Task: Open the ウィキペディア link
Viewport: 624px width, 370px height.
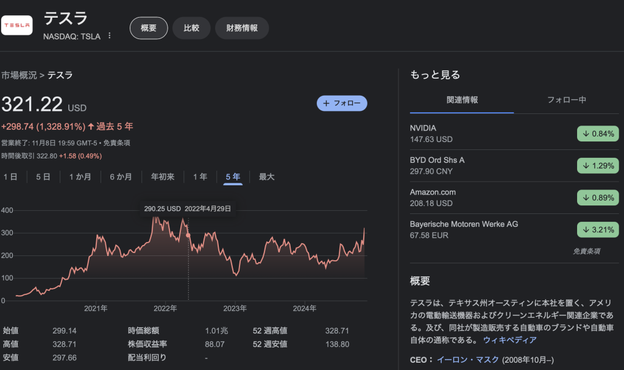Action: click(510, 340)
